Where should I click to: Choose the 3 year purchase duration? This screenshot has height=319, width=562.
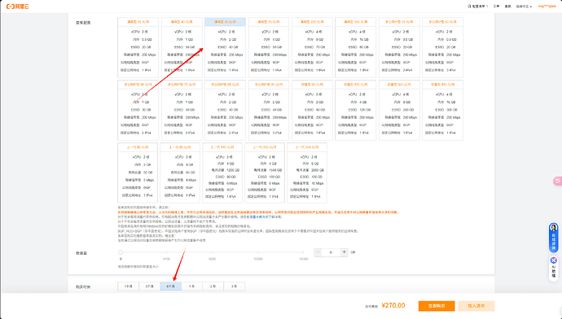[234, 286]
